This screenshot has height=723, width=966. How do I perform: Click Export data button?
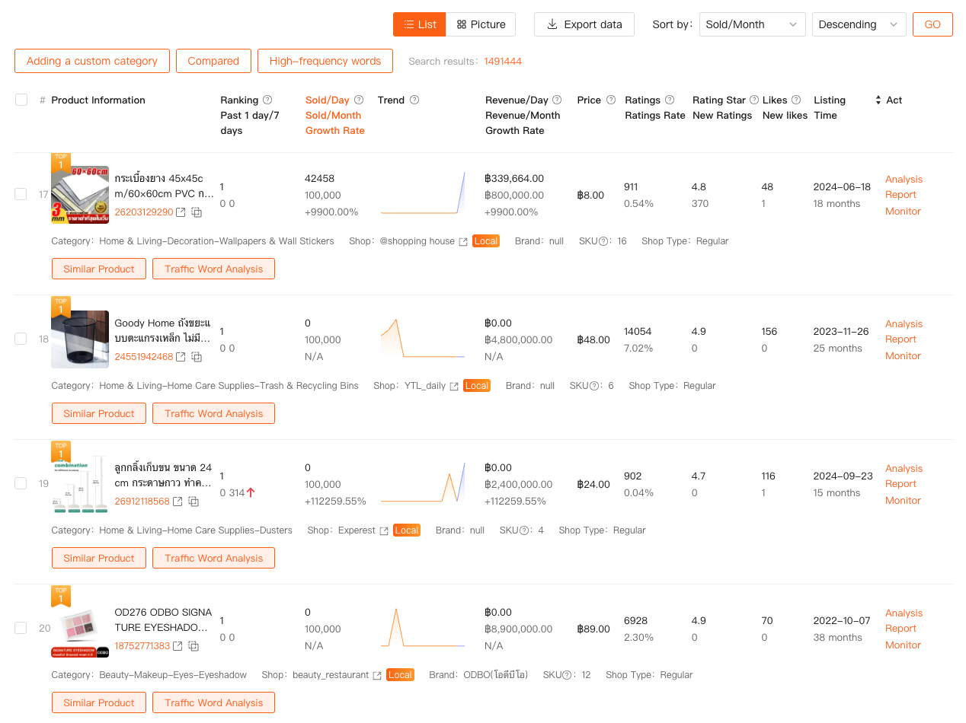click(x=584, y=24)
